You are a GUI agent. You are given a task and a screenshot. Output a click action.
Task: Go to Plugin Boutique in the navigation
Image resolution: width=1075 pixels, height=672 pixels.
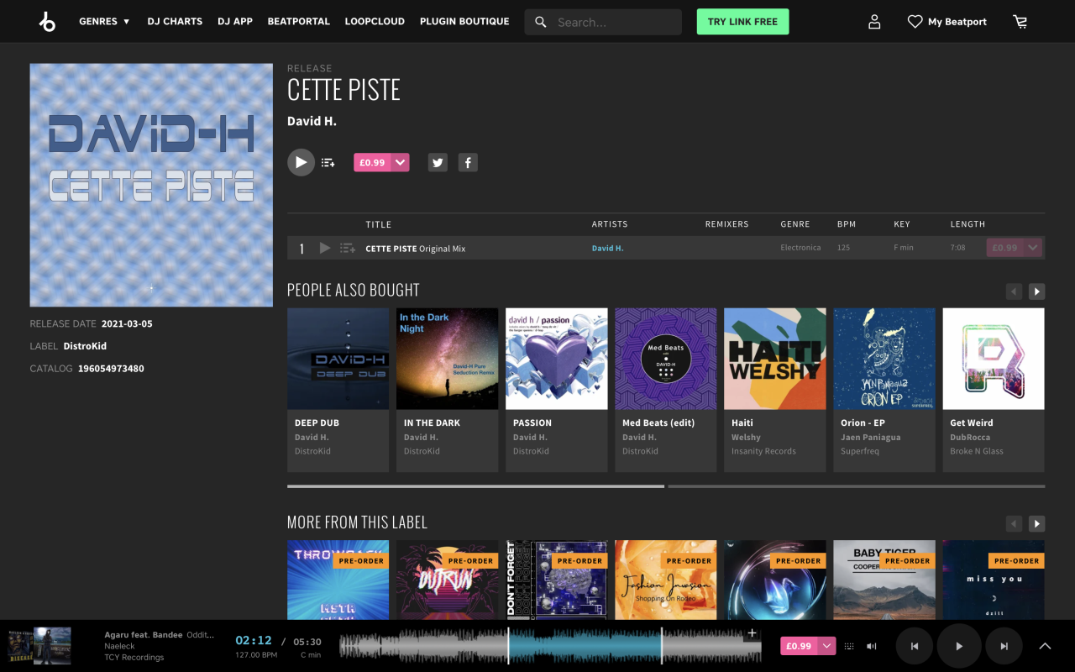click(464, 22)
